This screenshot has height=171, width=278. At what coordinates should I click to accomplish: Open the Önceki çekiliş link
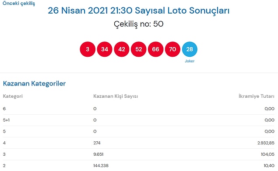click(x=19, y=3)
